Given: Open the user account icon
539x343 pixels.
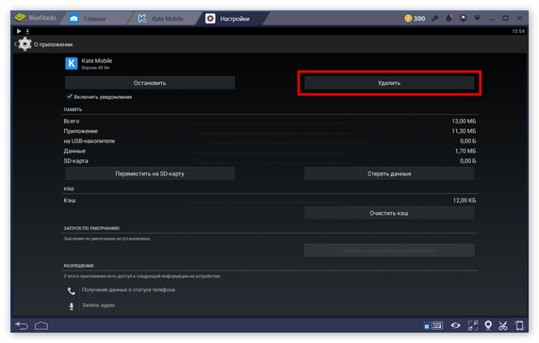Looking at the screenshot, I should point(464,18).
